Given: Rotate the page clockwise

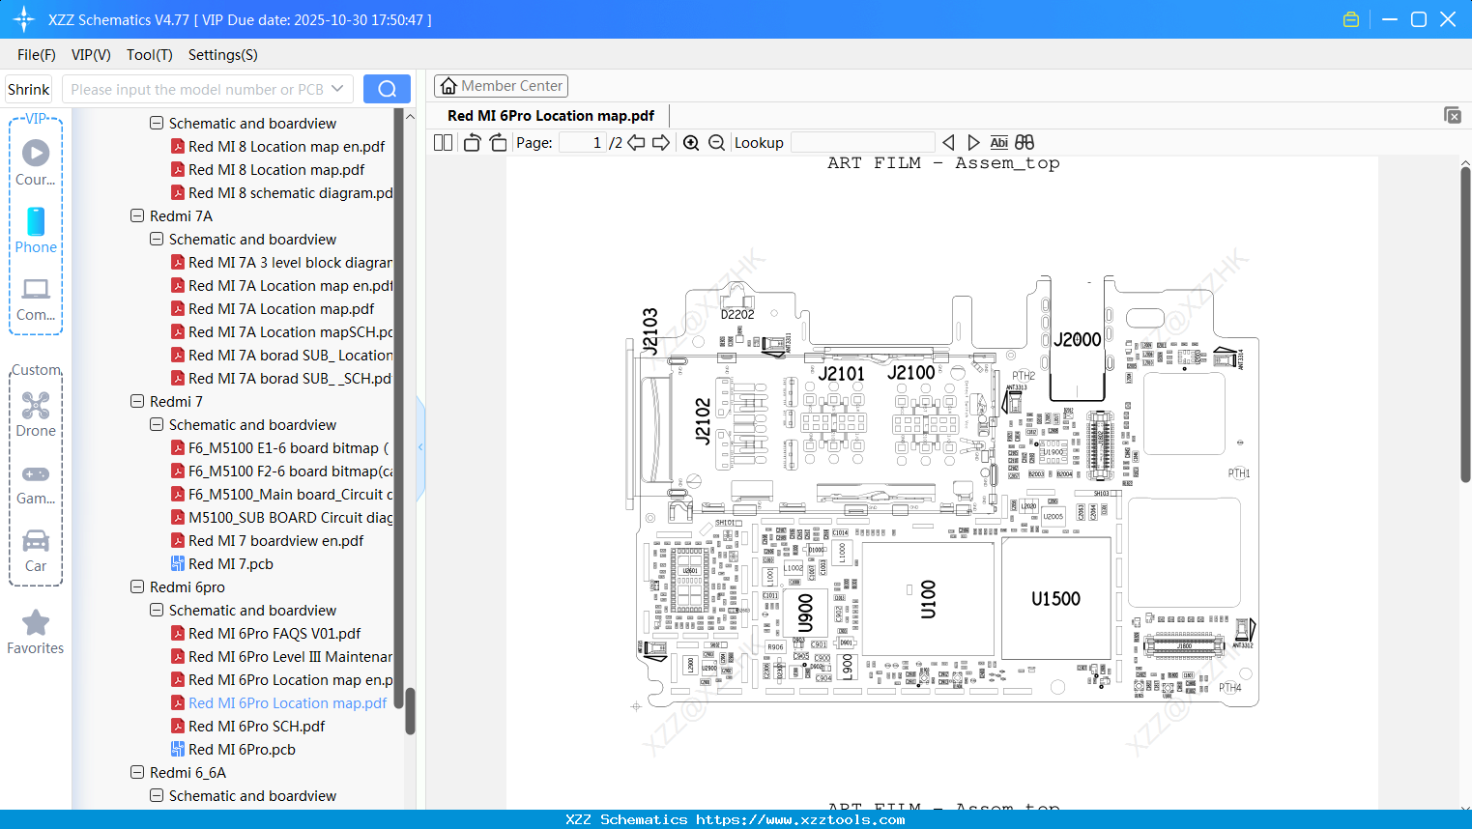Looking at the screenshot, I should [x=497, y=141].
